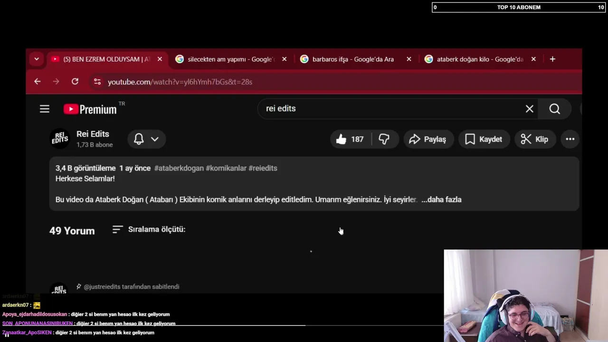The image size is (608, 342).
Task: Switch to the 'ataberk doğan kilo' tab
Action: click(x=480, y=59)
